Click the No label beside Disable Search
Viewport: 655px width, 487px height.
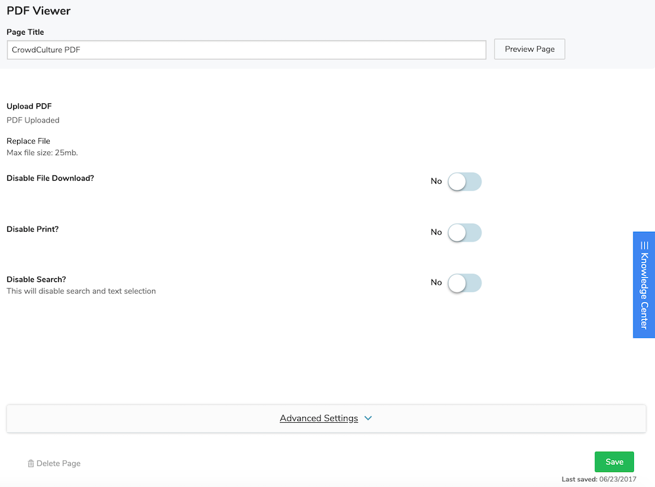[436, 283]
